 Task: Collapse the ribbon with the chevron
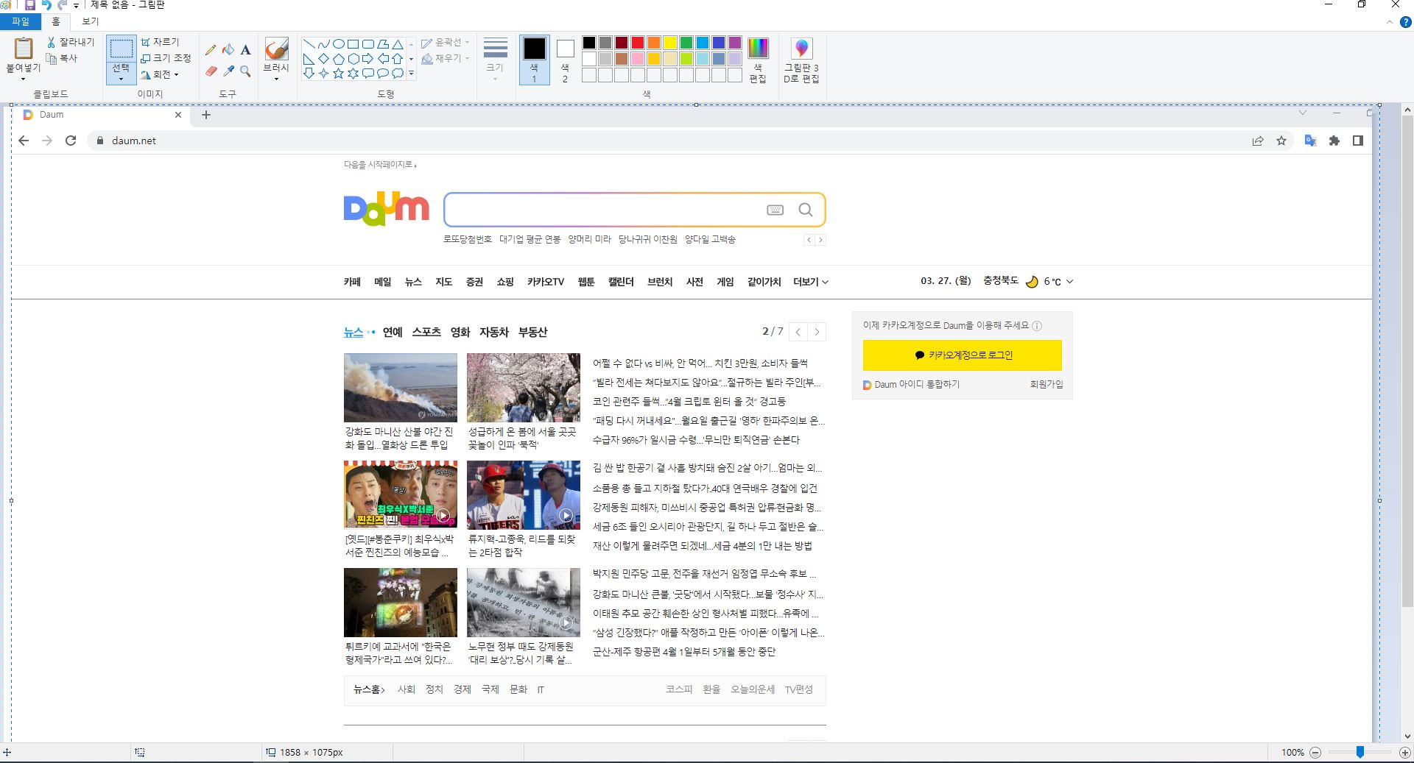coord(1390,22)
